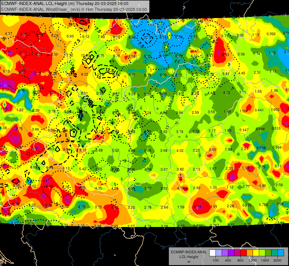Viewport: 289px width, 266px height.
Task: Select the number '3.78' on the map
Action: point(52,111)
